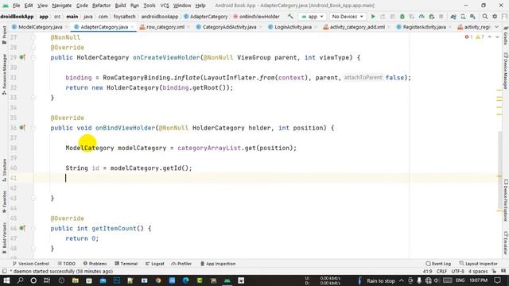Open AVD Device Manager toolbar icon

[463, 16]
